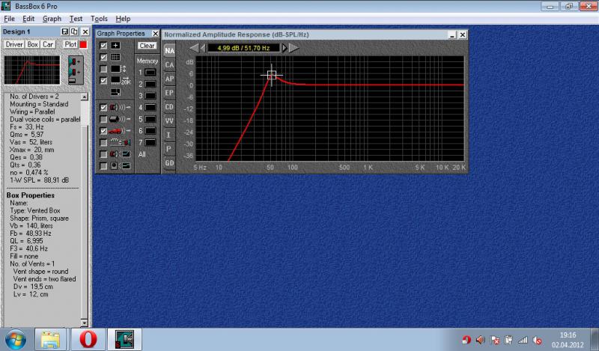Click the Plot button in Design 1
This screenshot has width=599, height=351.
tap(70, 44)
